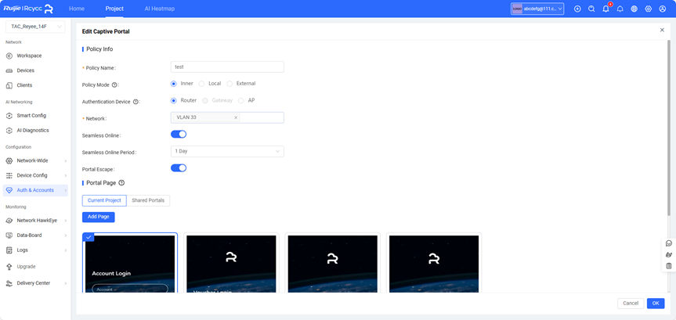Open the Seamless Online Period dropdown
This screenshot has width=676, height=320.
click(227, 151)
